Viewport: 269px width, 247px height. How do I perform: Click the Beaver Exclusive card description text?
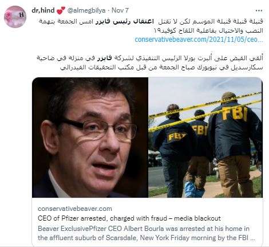[147, 233]
